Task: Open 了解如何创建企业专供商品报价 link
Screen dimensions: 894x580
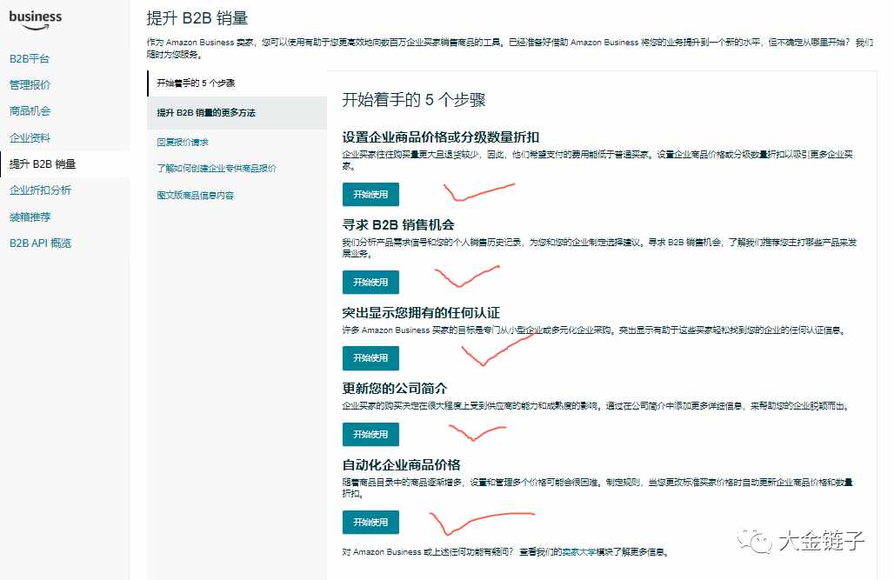Action: pos(216,168)
